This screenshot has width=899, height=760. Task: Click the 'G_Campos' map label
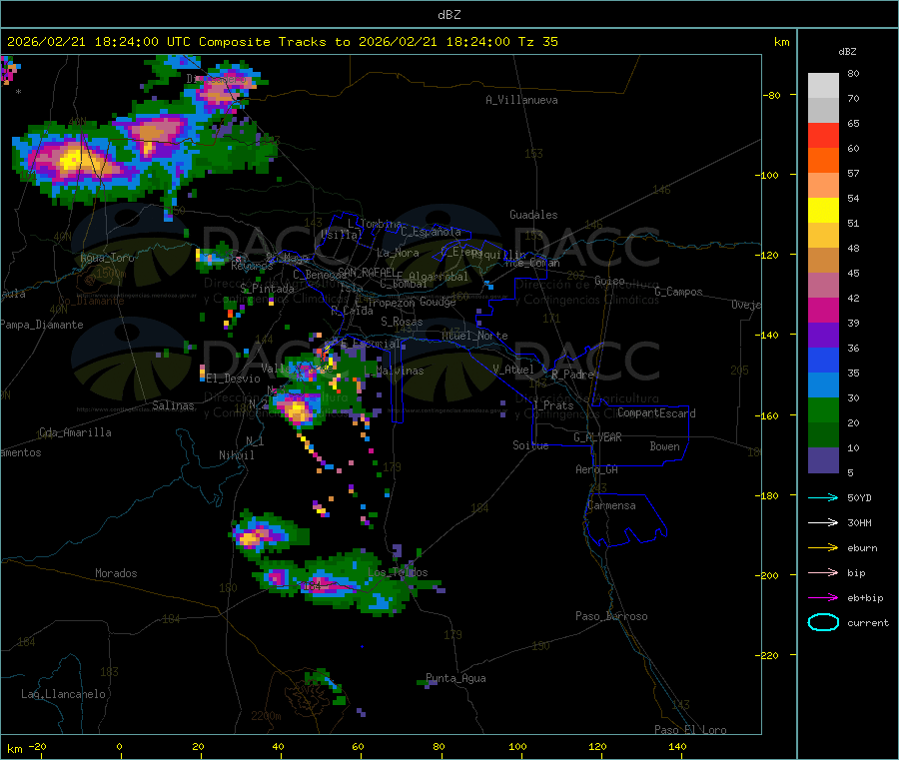pyautogui.click(x=678, y=292)
